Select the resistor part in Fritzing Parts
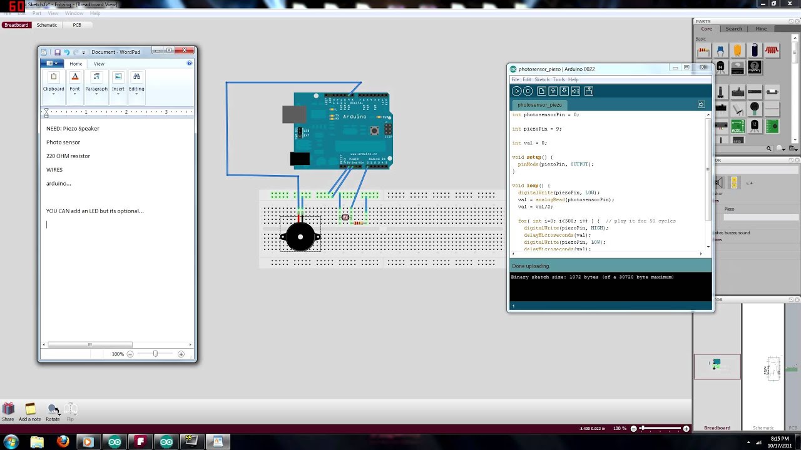 click(x=703, y=51)
